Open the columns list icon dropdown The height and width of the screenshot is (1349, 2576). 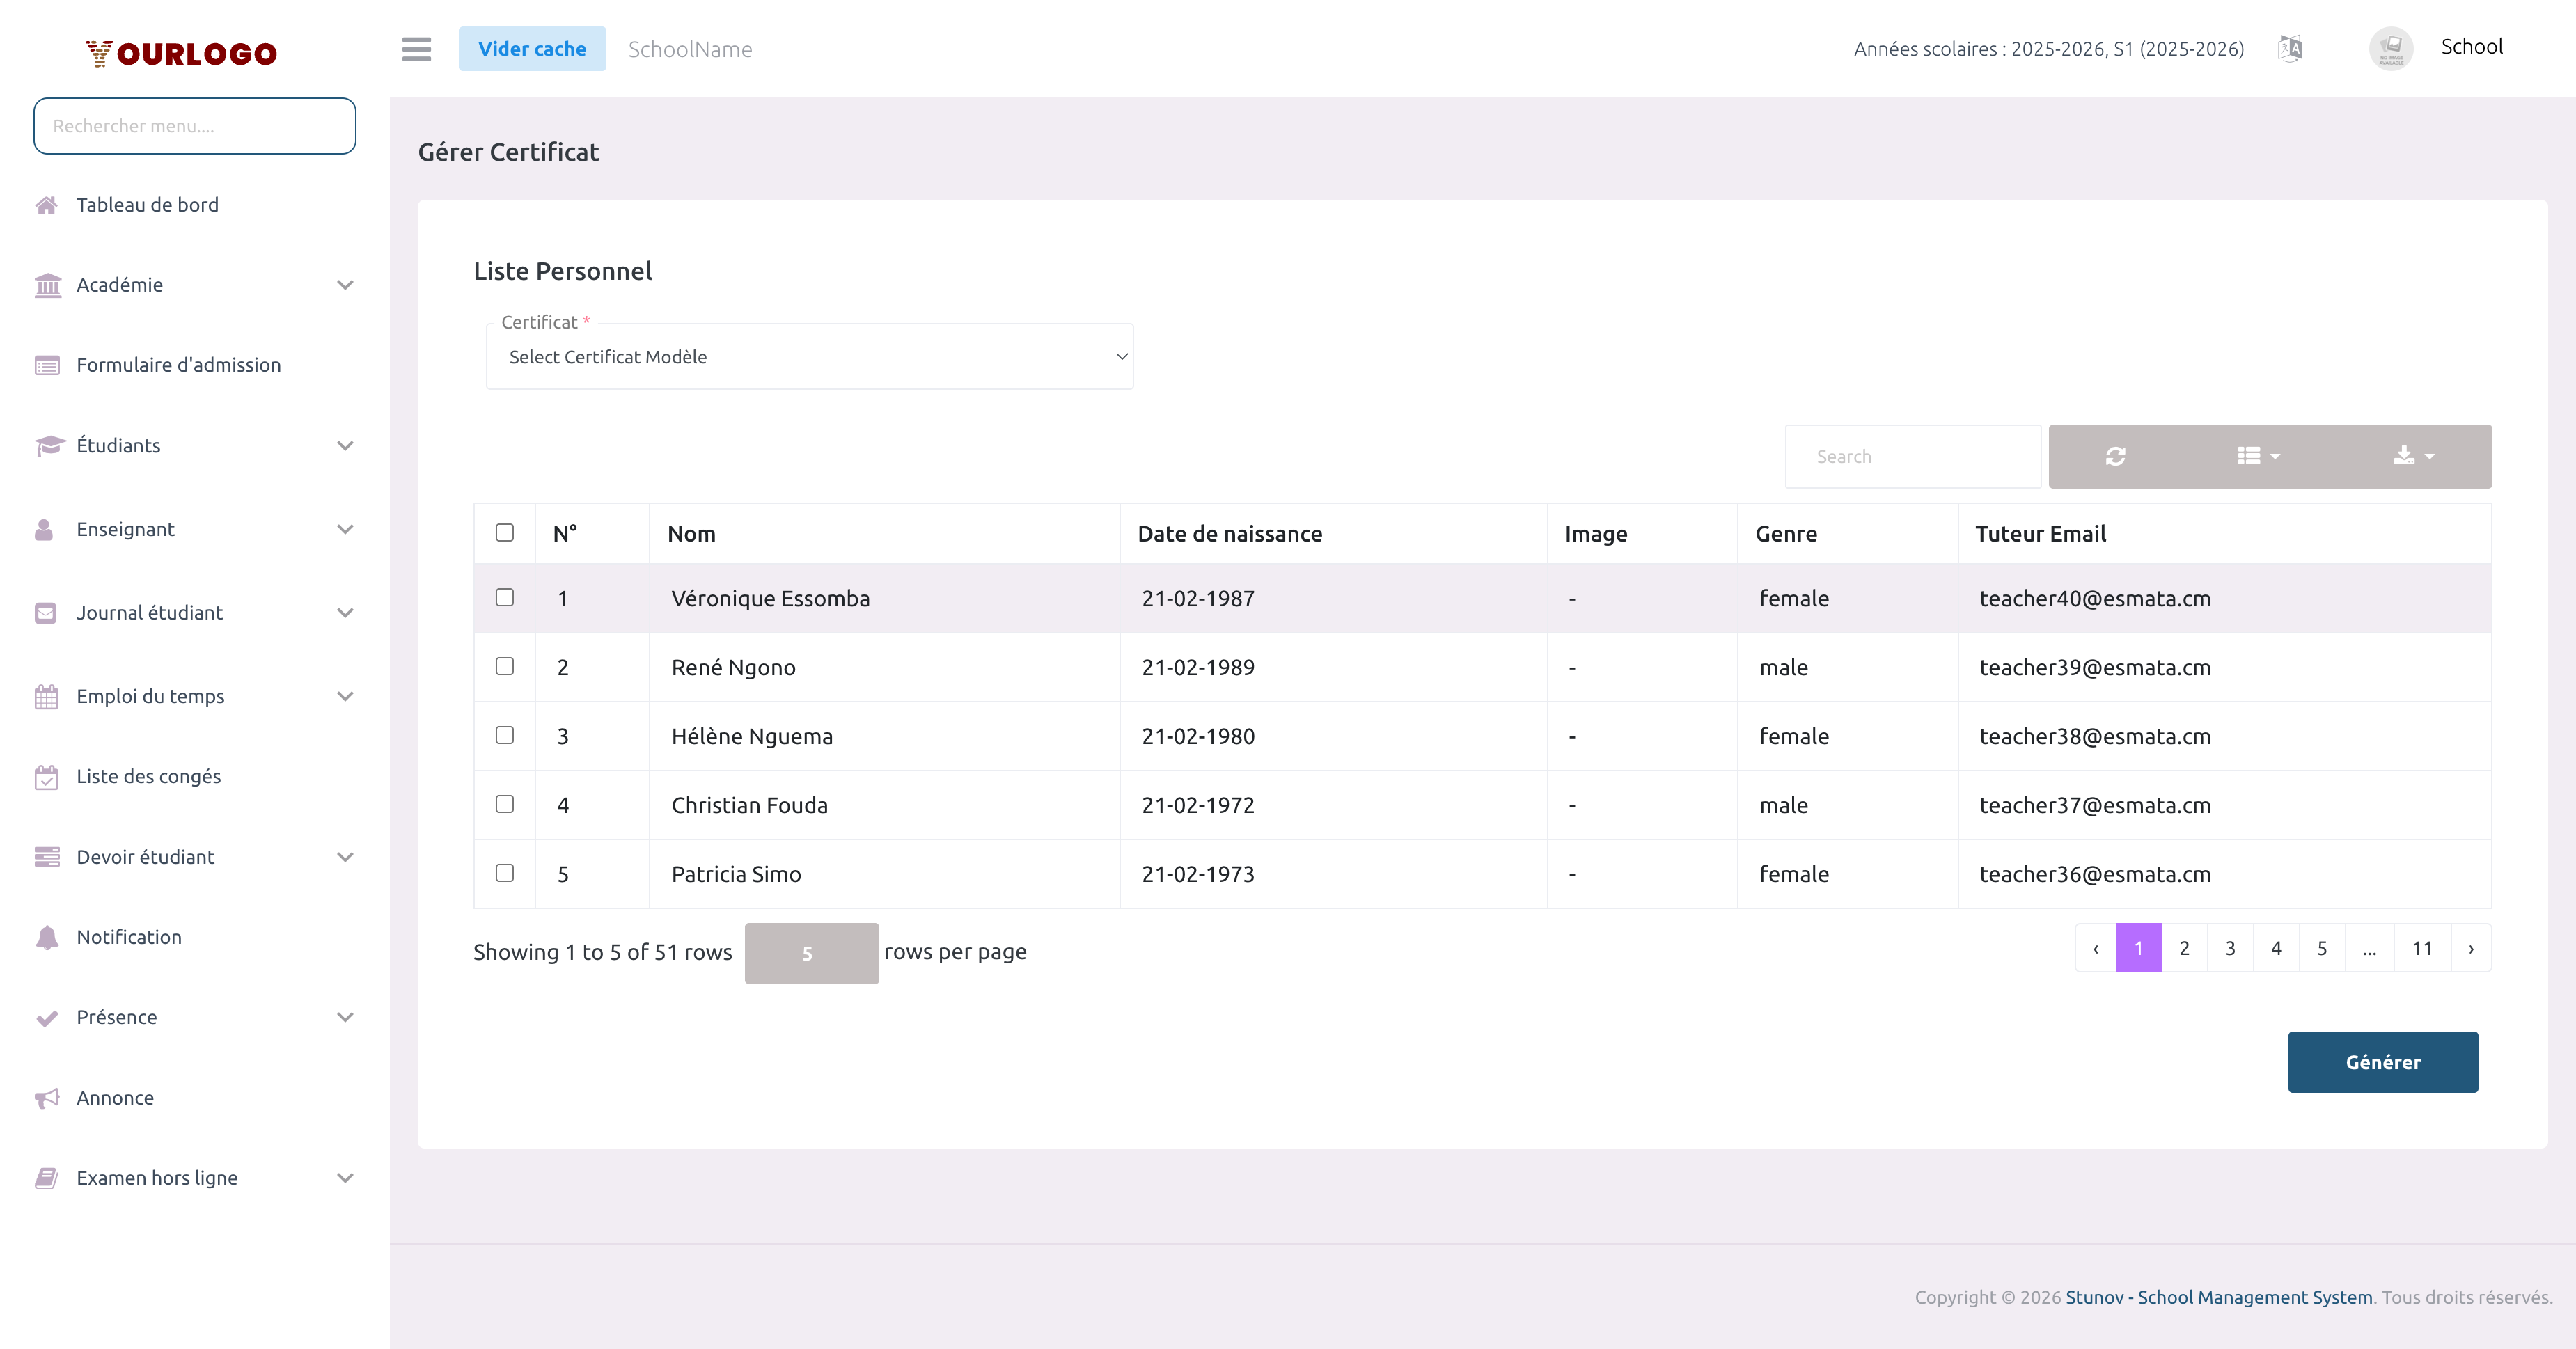2257,457
